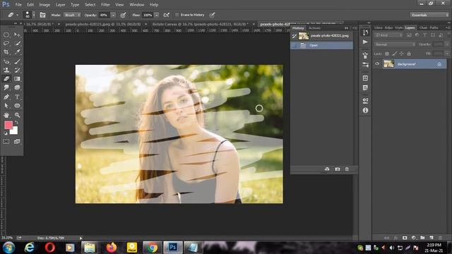The width and height of the screenshot is (452, 254).
Task: Create a new layer icon
Action: pyautogui.click(x=432, y=238)
